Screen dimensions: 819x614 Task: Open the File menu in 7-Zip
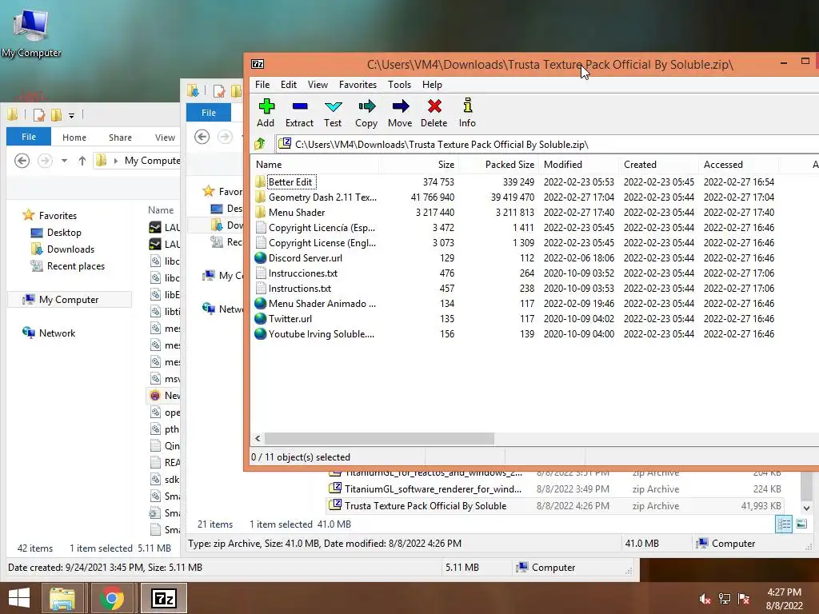pyautogui.click(x=262, y=85)
